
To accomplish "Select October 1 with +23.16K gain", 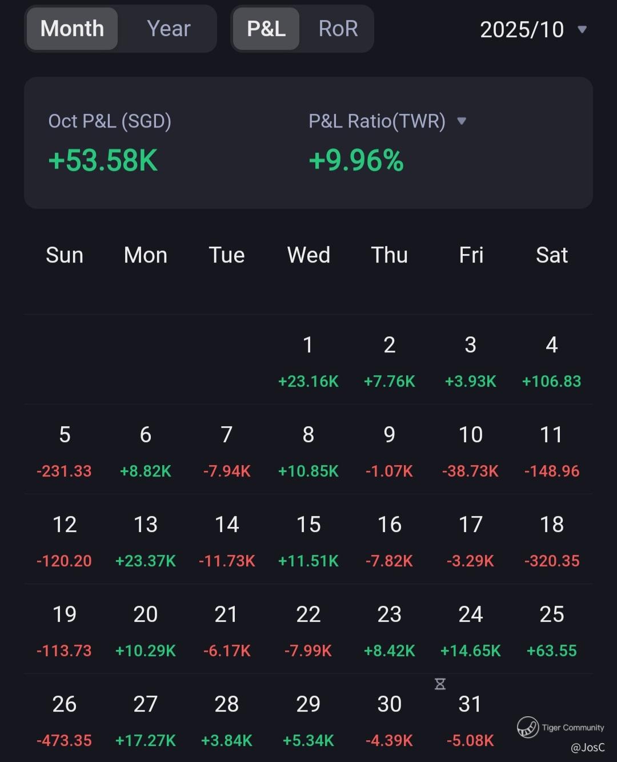I will (x=308, y=362).
